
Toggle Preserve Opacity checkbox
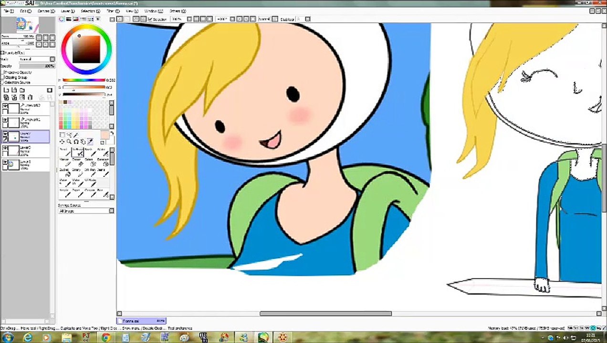pos(2,72)
